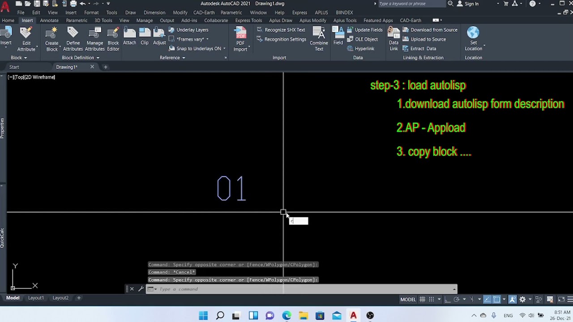This screenshot has height=322, width=573.
Task: Toggle snap mode in status bar
Action: pyautogui.click(x=432, y=299)
